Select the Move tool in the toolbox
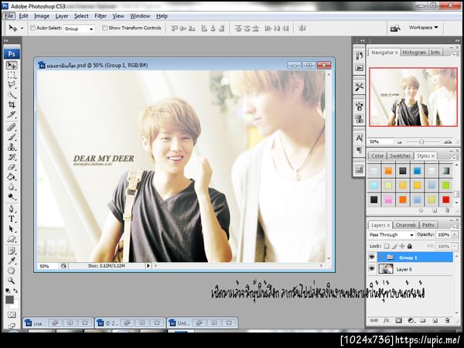The image size is (464, 348). point(12,65)
